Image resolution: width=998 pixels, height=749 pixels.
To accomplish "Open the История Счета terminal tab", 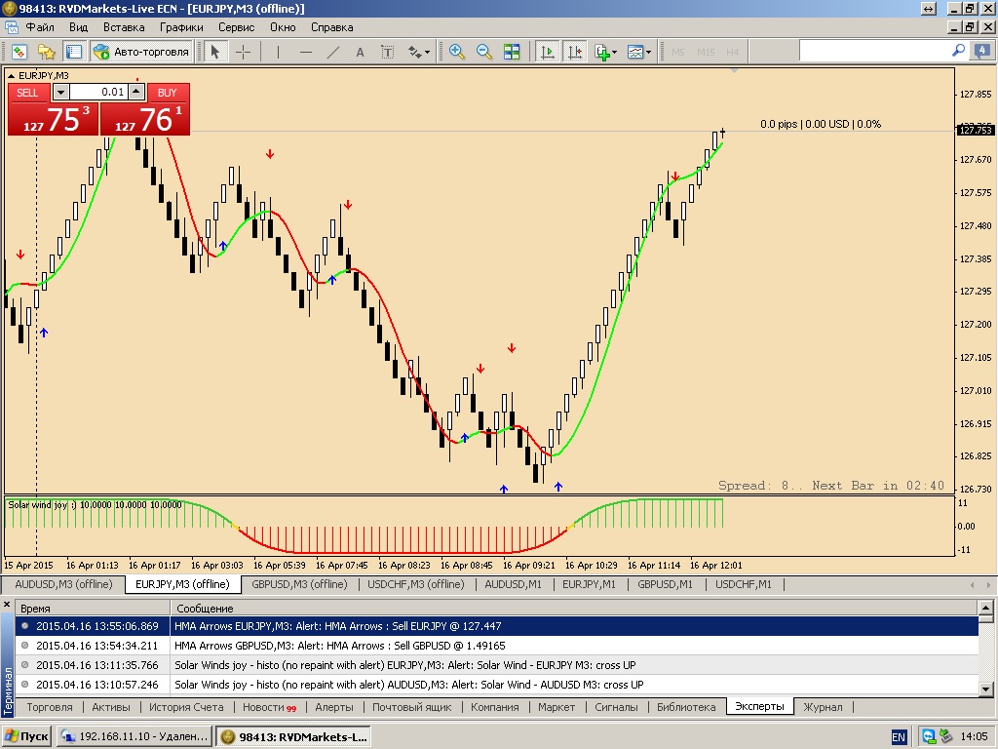I will tap(186, 707).
